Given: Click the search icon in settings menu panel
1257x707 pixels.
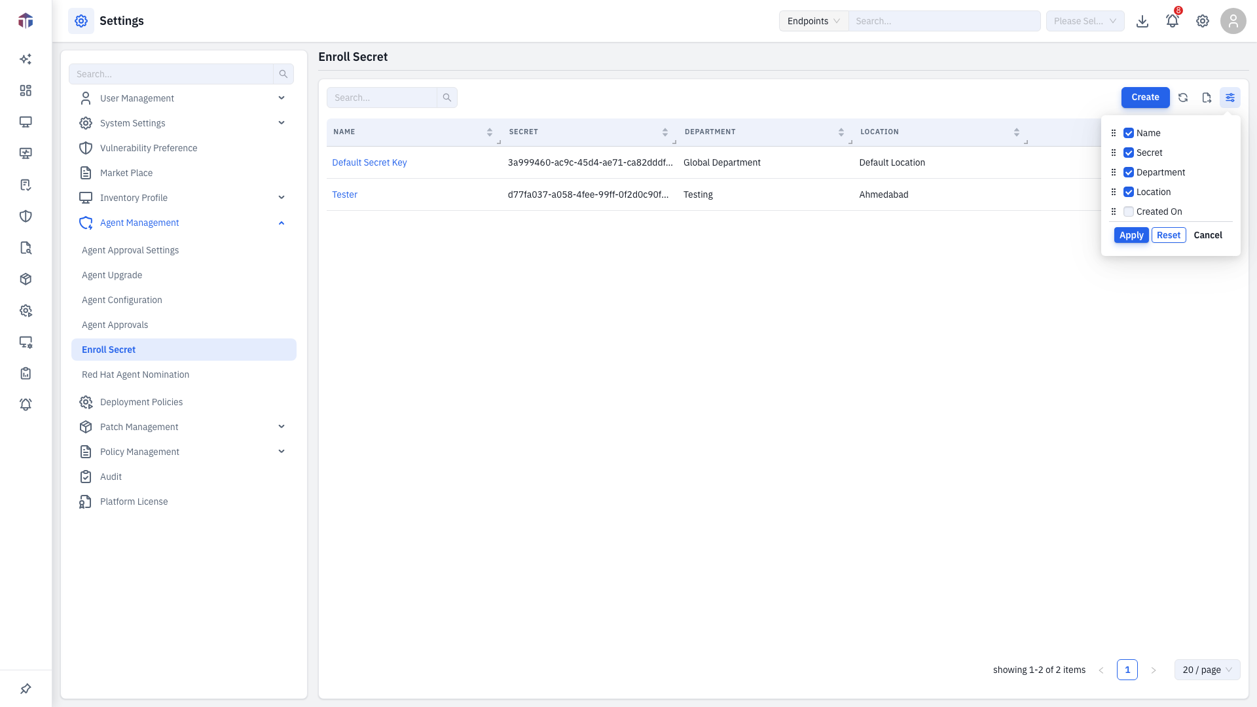Looking at the screenshot, I should pos(283,74).
